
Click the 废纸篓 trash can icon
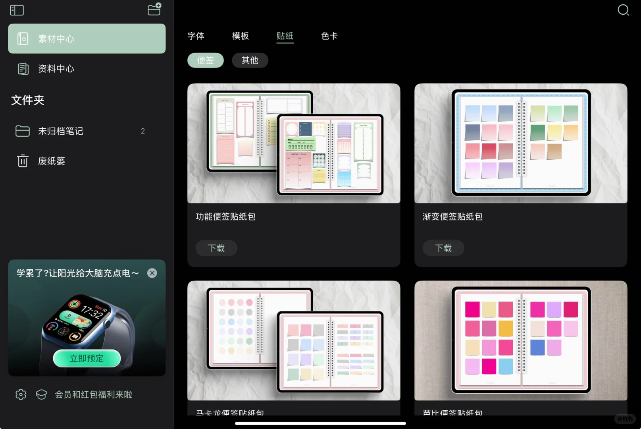[x=23, y=161]
